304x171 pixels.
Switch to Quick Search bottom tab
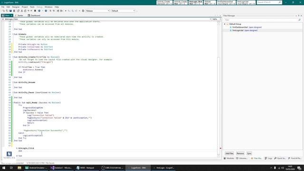click(x=280, y=158)
